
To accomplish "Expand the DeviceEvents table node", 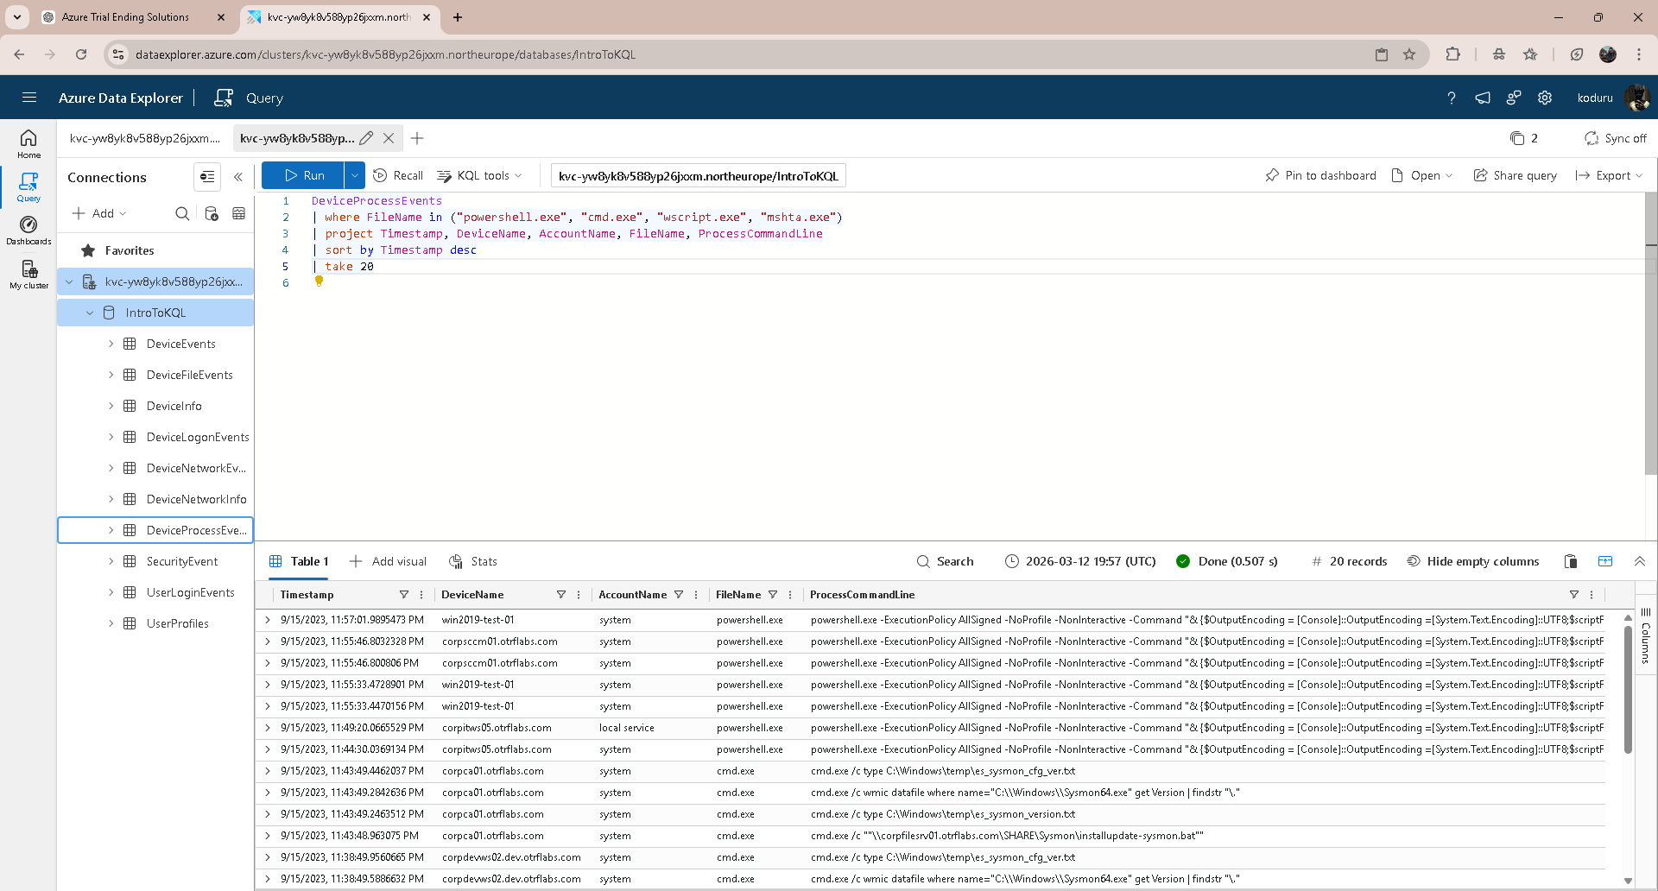I will coord(111,344).
